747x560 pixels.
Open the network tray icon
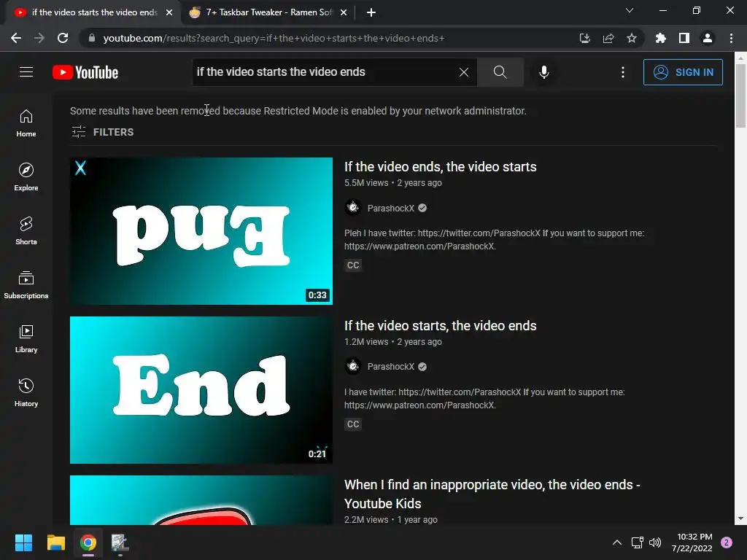637,542
